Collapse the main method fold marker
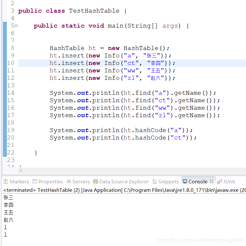246x246 pixels. coord(16,25)
